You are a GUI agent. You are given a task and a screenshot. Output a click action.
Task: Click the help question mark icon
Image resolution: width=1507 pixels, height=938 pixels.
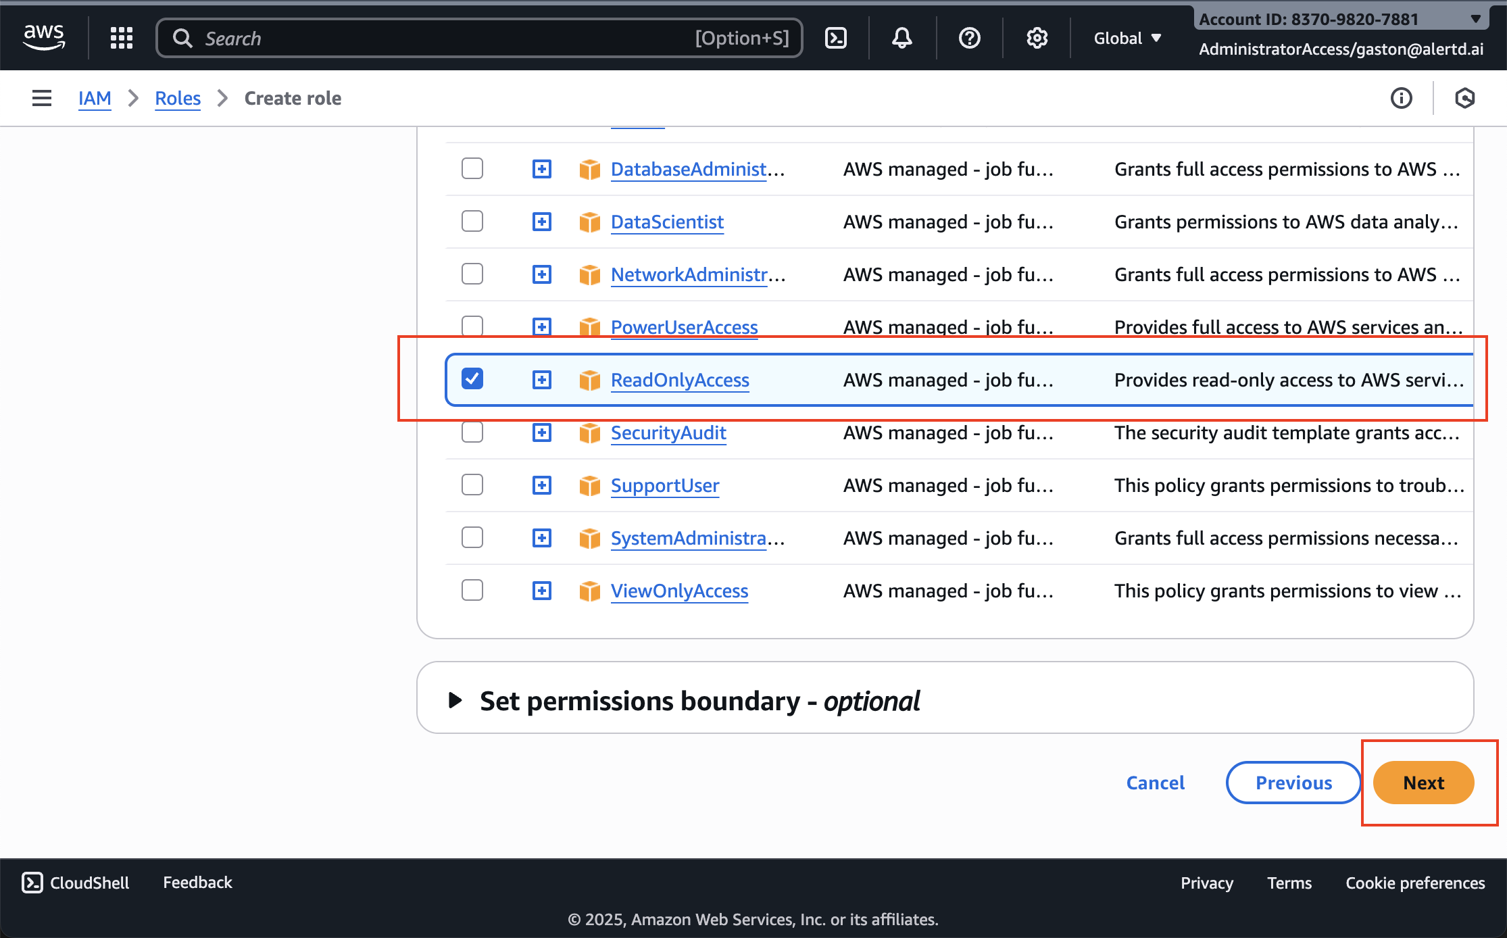(x=969, y=38)
